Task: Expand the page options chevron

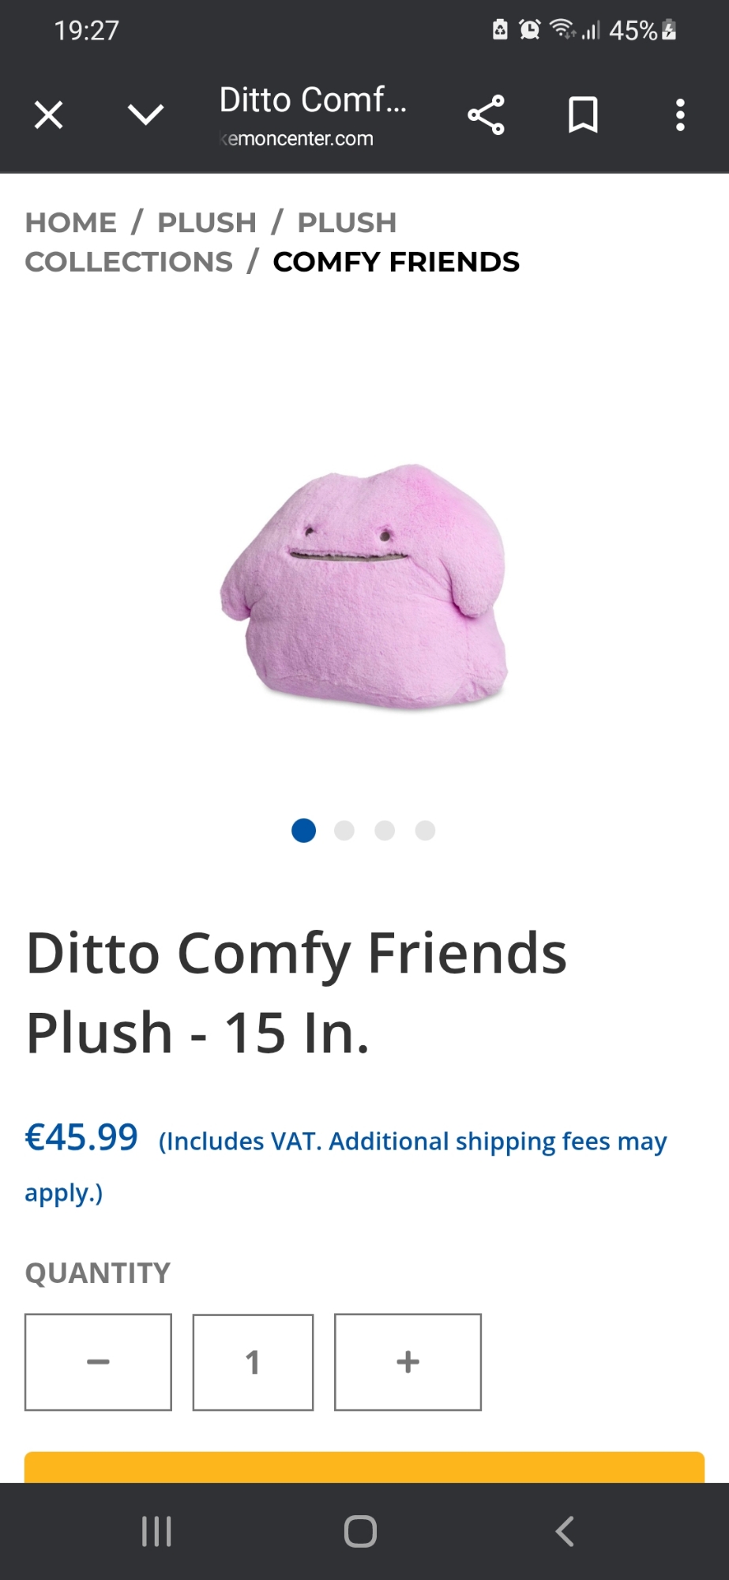Action: tap(146, 115)
